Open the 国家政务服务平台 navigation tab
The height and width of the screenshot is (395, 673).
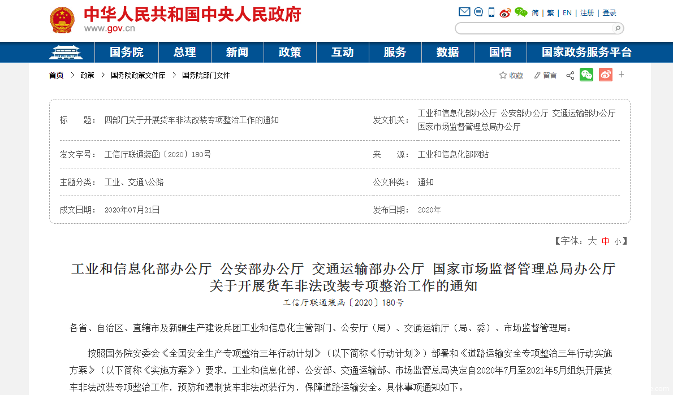coord(586,53)
